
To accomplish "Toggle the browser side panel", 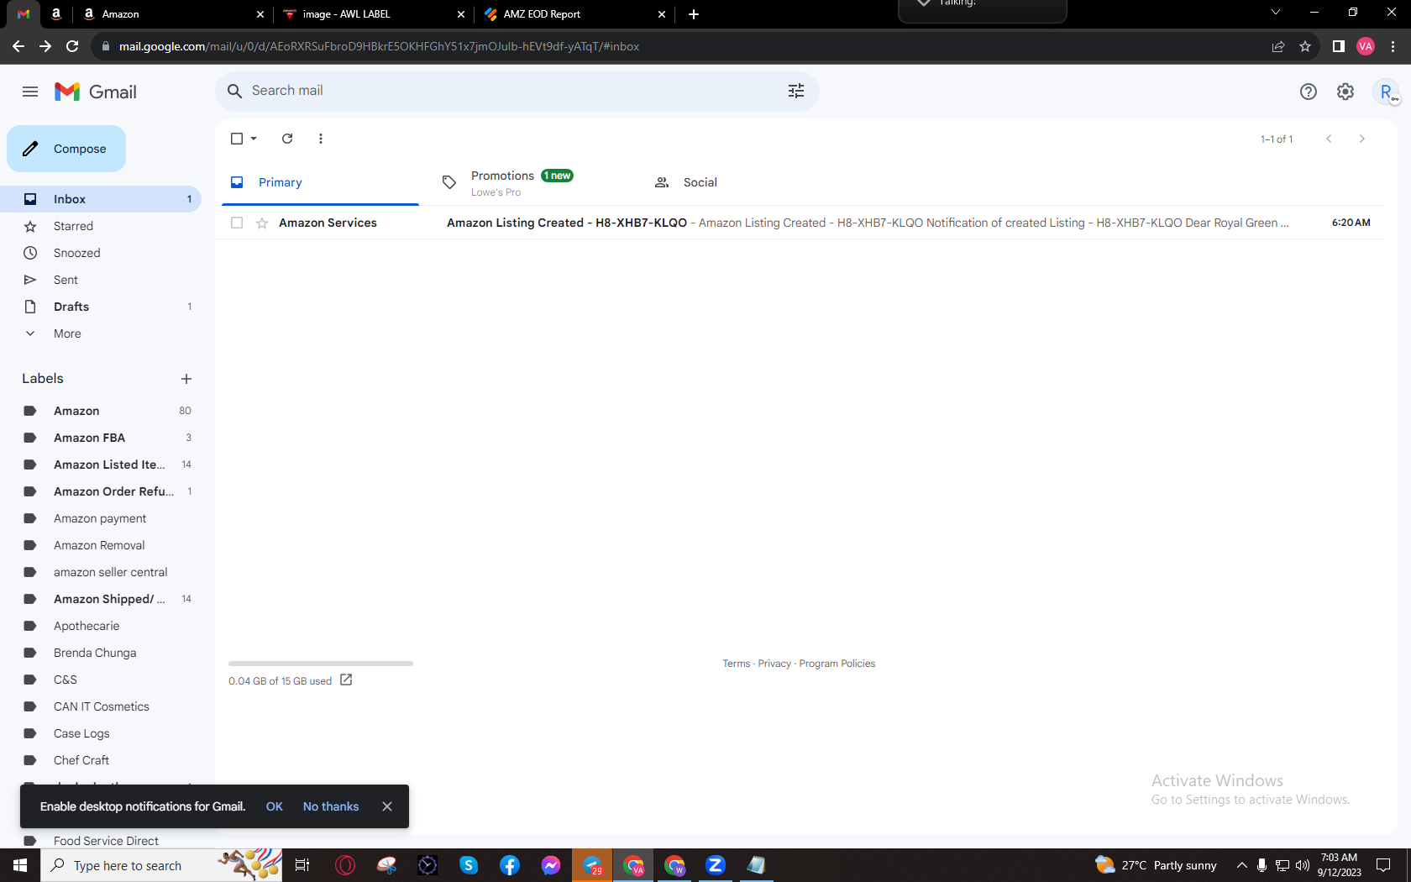I will pos(1339,46).
